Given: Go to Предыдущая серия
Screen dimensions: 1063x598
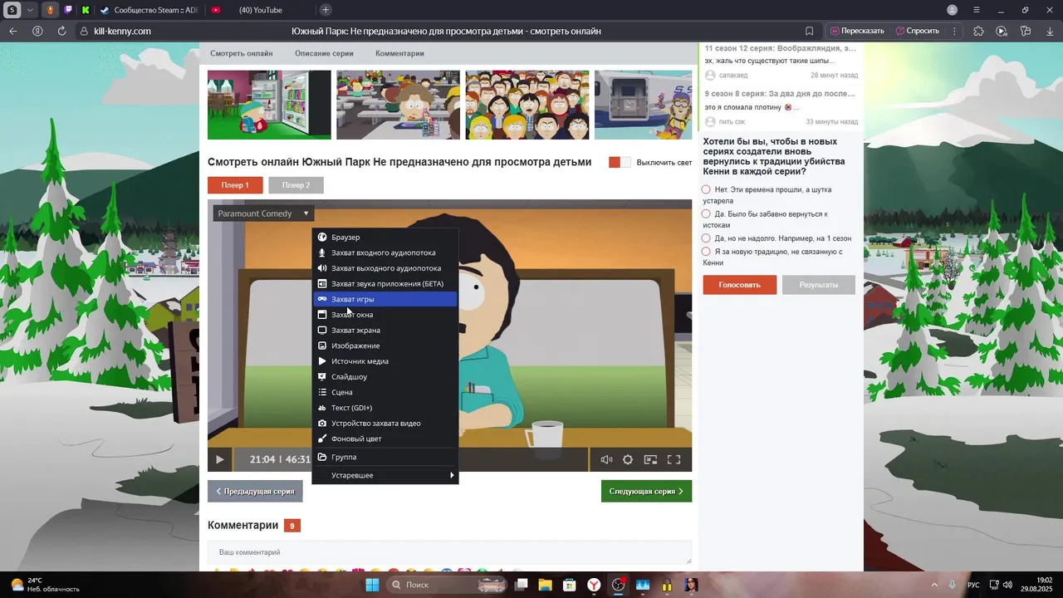Looking at the screenshot, I should point(255,491).
